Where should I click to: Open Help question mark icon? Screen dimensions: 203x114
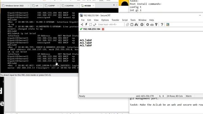coord(162,25)
